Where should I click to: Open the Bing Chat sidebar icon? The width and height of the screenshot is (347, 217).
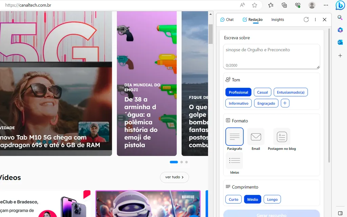click(340, 5)
